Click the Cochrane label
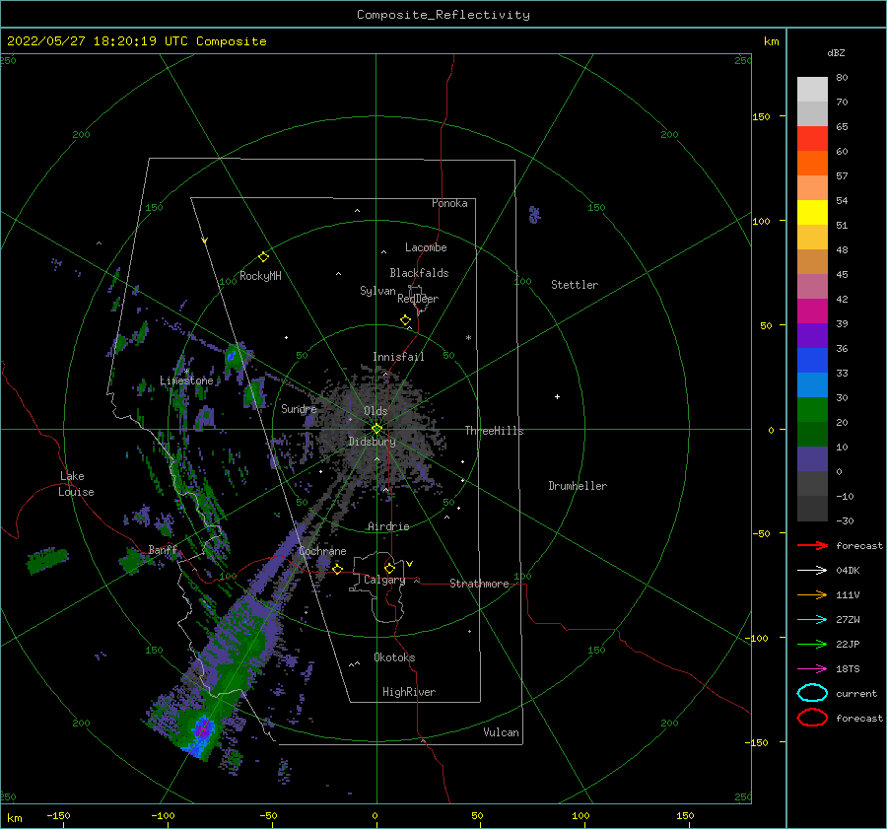The height and width of the screenshot is (829, 887). pos(322,551)
